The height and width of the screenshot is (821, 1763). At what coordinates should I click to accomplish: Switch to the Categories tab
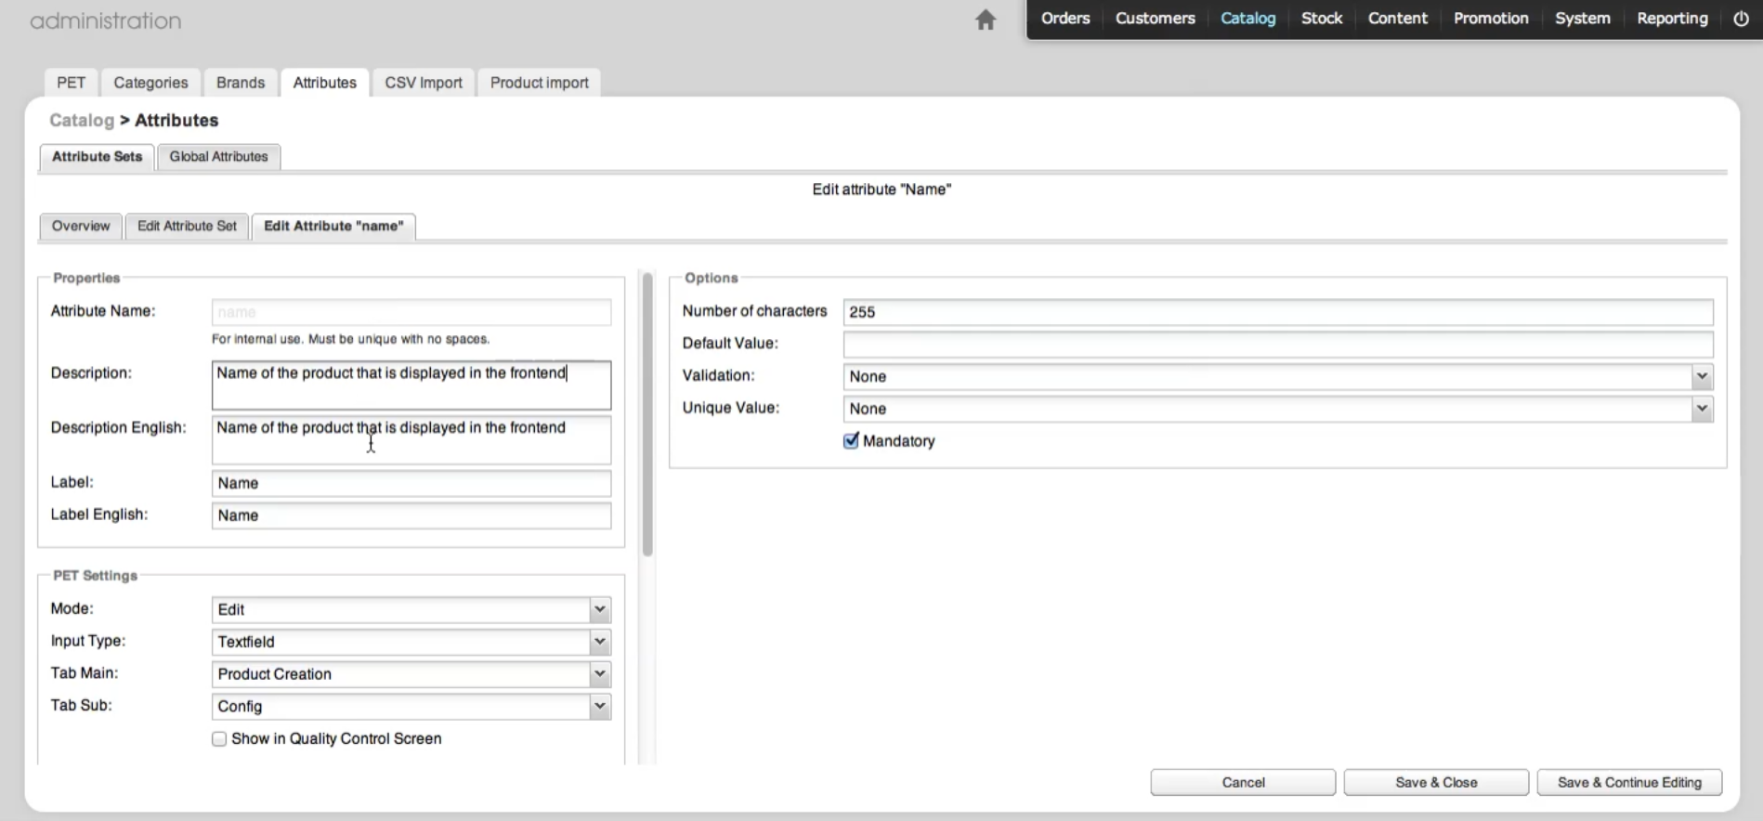(150, 83)
